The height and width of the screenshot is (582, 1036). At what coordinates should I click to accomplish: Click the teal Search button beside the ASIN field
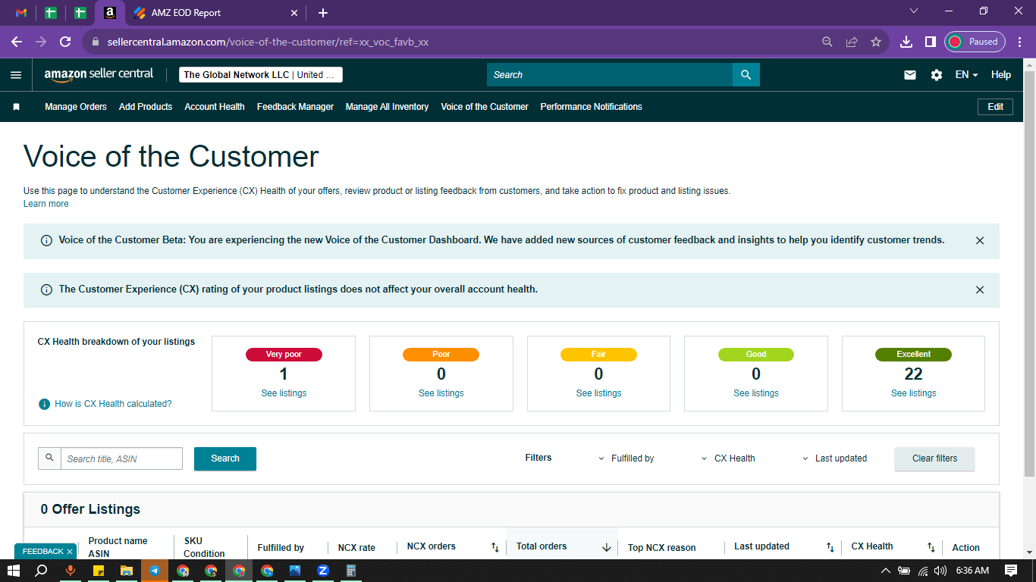225,458
